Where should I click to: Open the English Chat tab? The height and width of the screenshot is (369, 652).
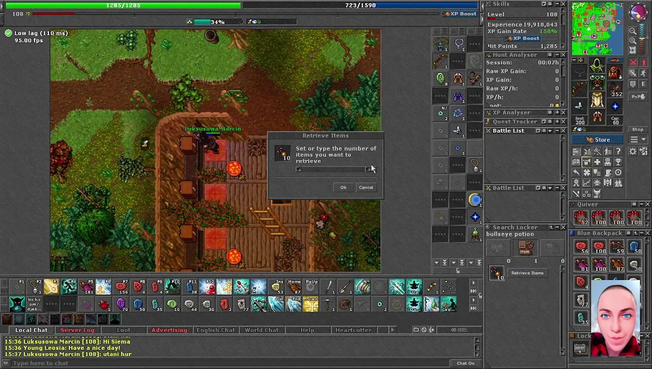point(216,330)
